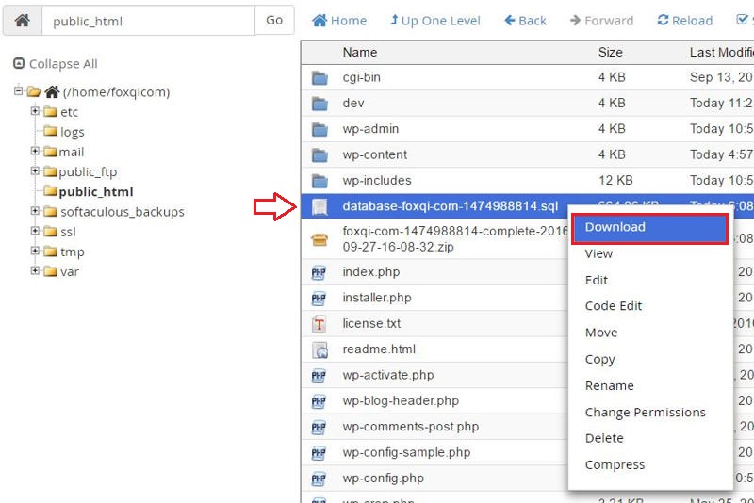Choose Edit from the context menu
Screen dimensions: 754x503
tap(597, 280)
